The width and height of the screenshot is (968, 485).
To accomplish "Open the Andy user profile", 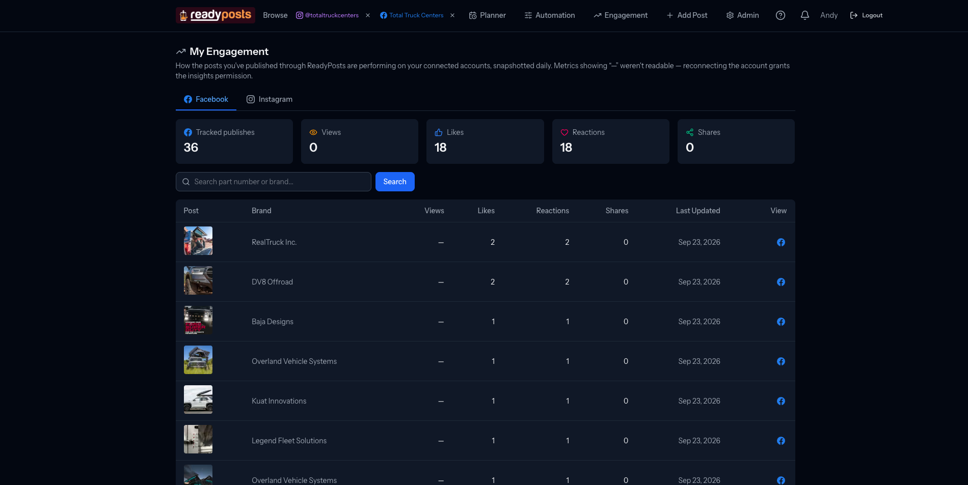I will pos(829,15).
